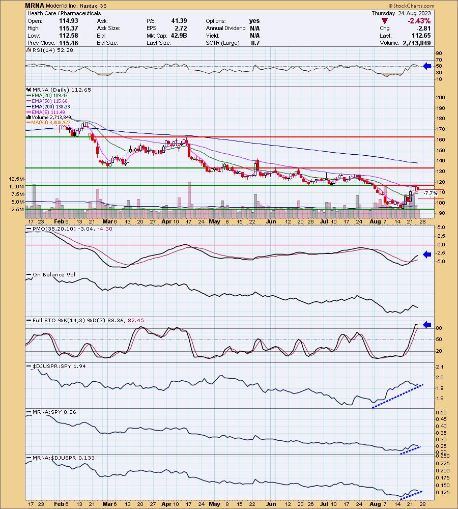Click the SCTR (Large) value 8.7
This screenshot has height=509, width=458.
click(x=255, y=43)
